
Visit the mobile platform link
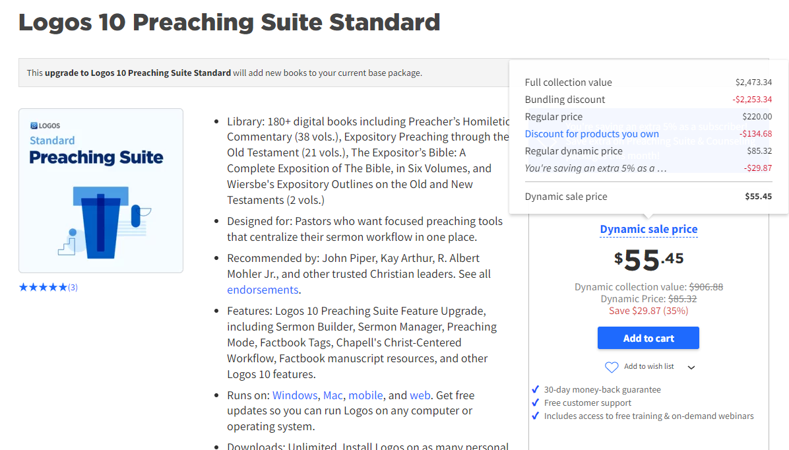coord(365,395)
